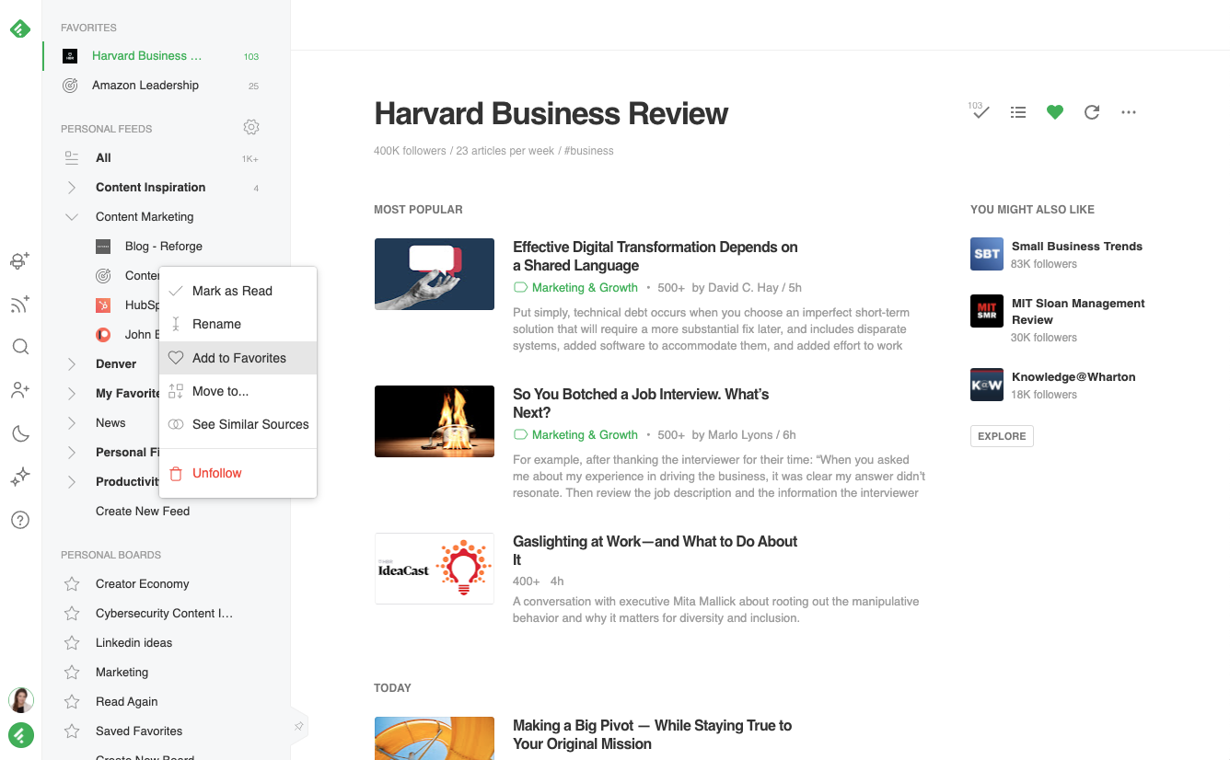Open the Blog - Reforge feed

tap(164, 247)
